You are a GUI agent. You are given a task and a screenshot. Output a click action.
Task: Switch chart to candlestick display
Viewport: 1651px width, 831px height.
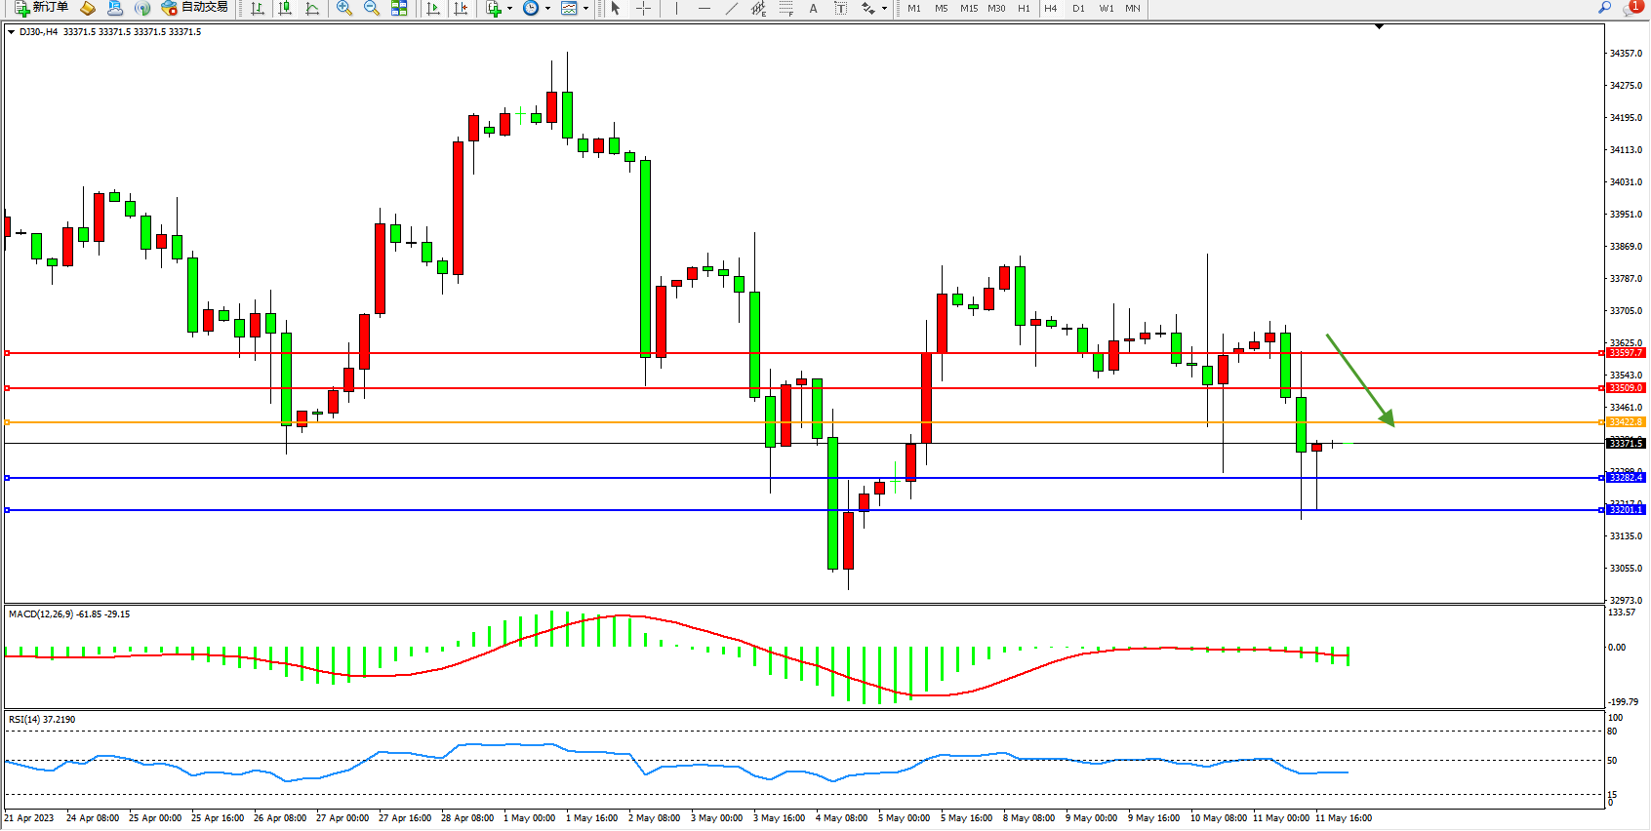tap(285, 8)
